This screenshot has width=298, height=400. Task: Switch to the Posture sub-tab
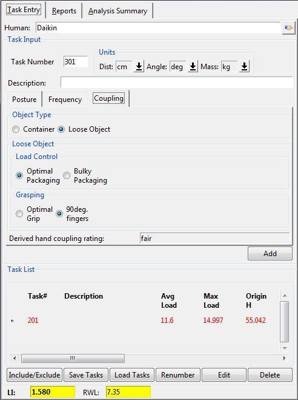coord(24,99)
